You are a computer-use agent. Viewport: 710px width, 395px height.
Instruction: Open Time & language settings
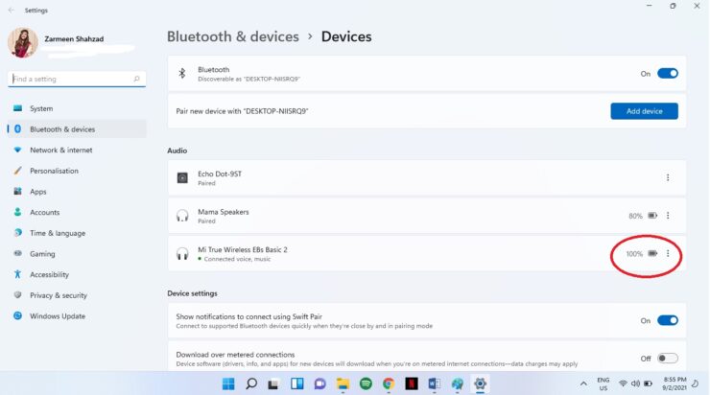(x=77, y=233)
